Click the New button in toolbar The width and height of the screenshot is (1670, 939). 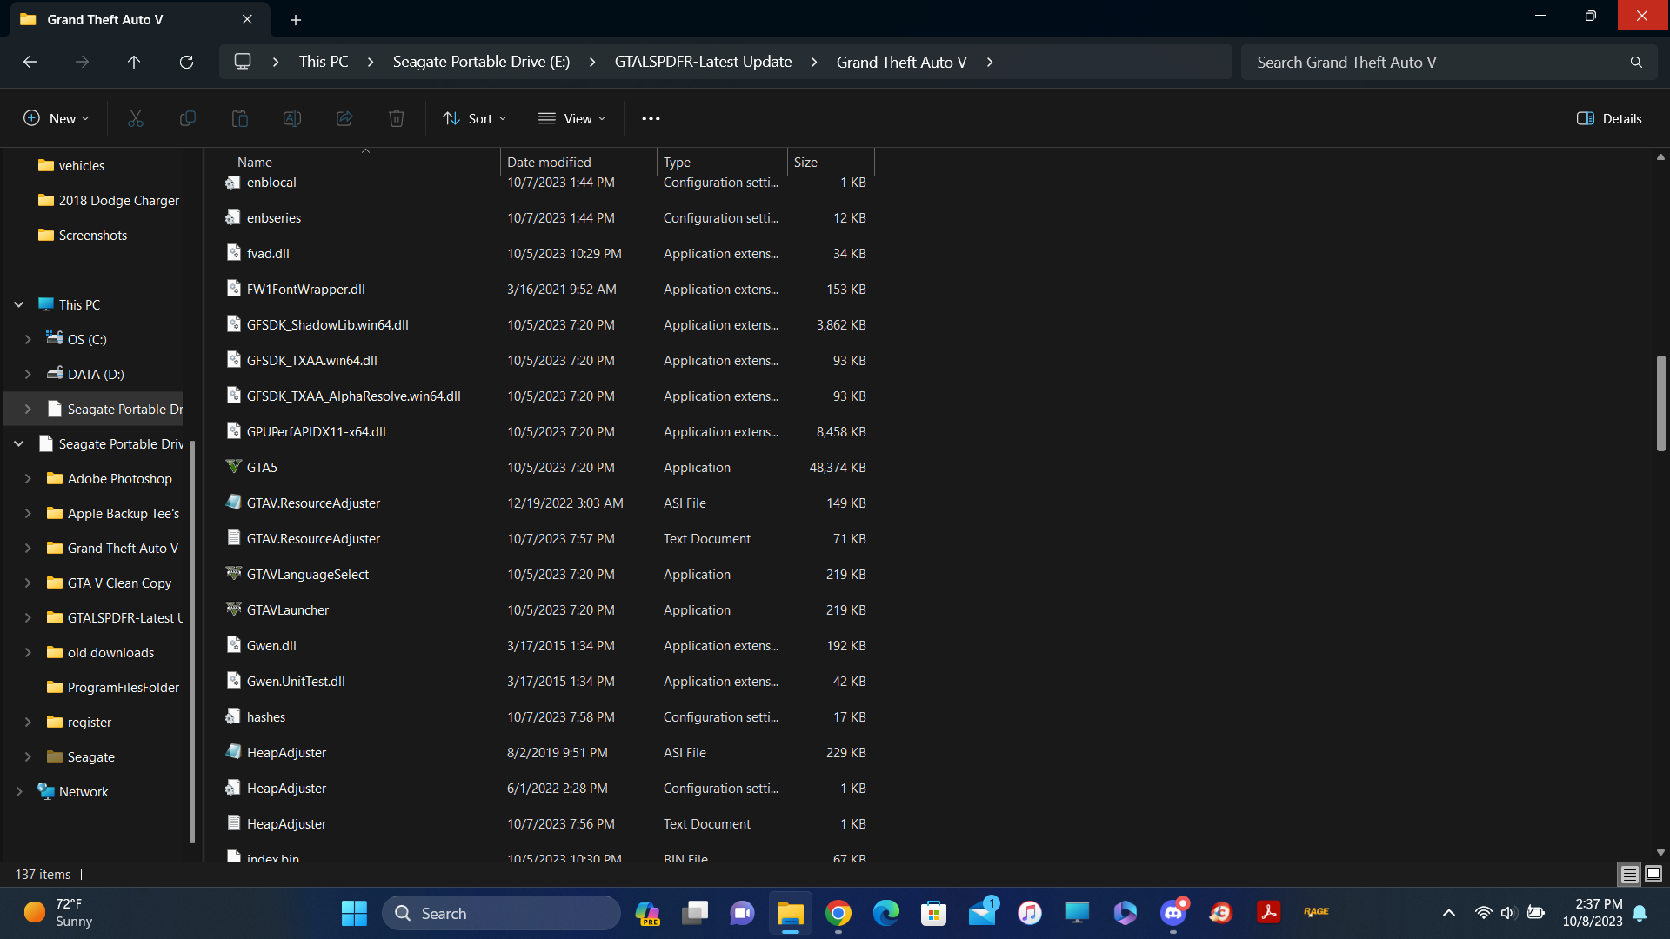[56, 118]
